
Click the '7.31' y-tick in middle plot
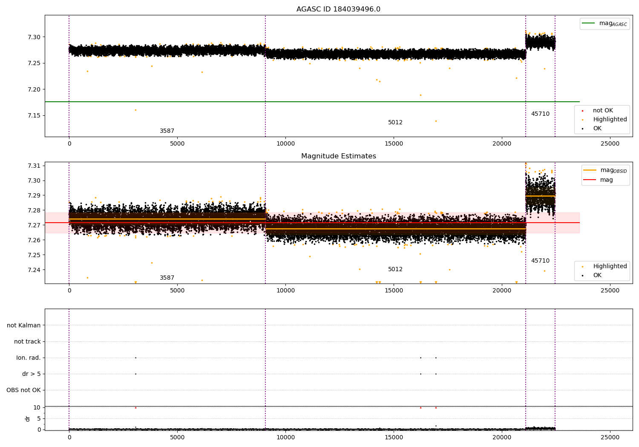34,166
